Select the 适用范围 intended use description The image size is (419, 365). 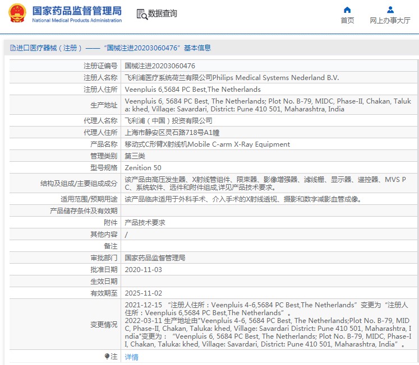243,199
